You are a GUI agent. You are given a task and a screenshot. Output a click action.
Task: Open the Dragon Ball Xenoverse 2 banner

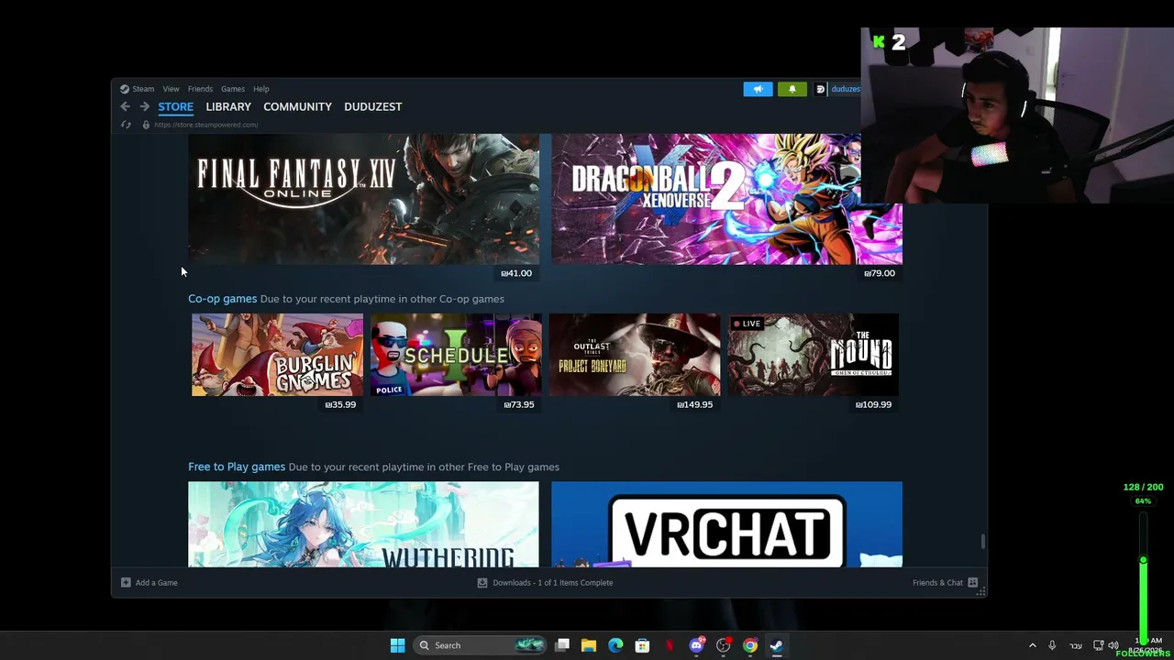pos(726,199)
